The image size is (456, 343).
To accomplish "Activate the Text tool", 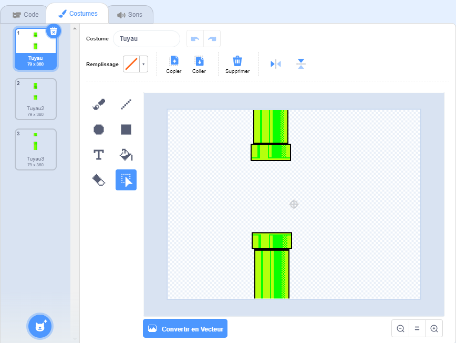I will 99,155.
